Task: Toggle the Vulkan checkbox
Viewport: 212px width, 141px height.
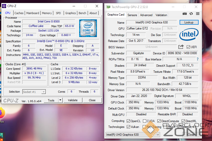Action: 128,127
